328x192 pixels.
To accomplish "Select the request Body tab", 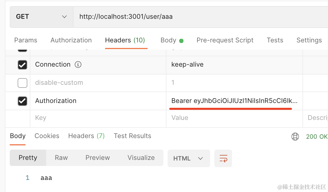I will (169, 40).
